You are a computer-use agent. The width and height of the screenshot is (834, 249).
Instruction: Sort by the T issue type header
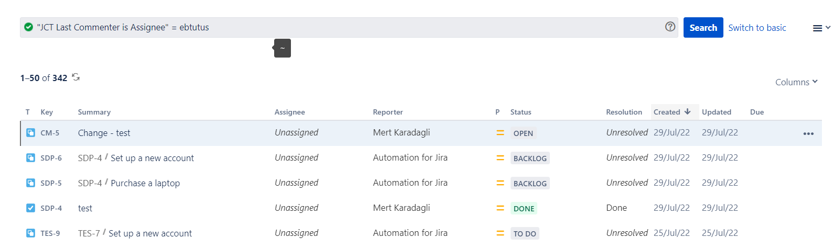point(27,112)
